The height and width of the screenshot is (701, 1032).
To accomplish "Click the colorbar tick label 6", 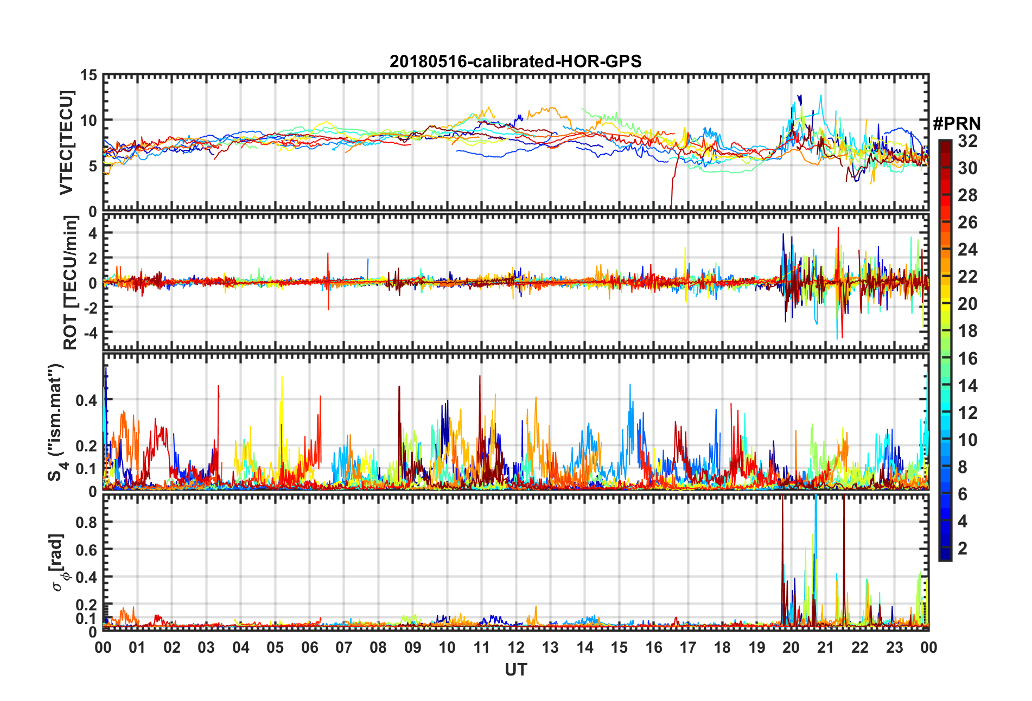I will pos(963,494).
